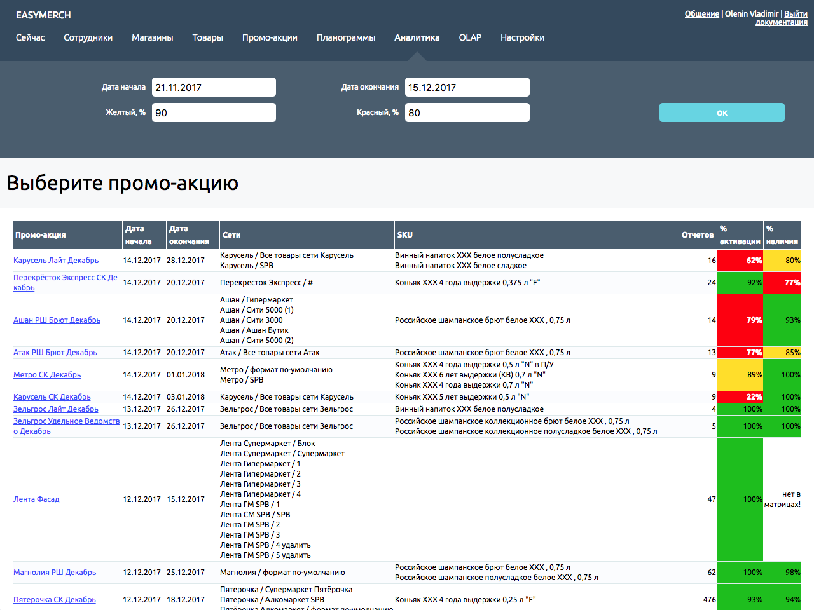
Task: Switch to the OLAP section
Action: click(470, 37)
